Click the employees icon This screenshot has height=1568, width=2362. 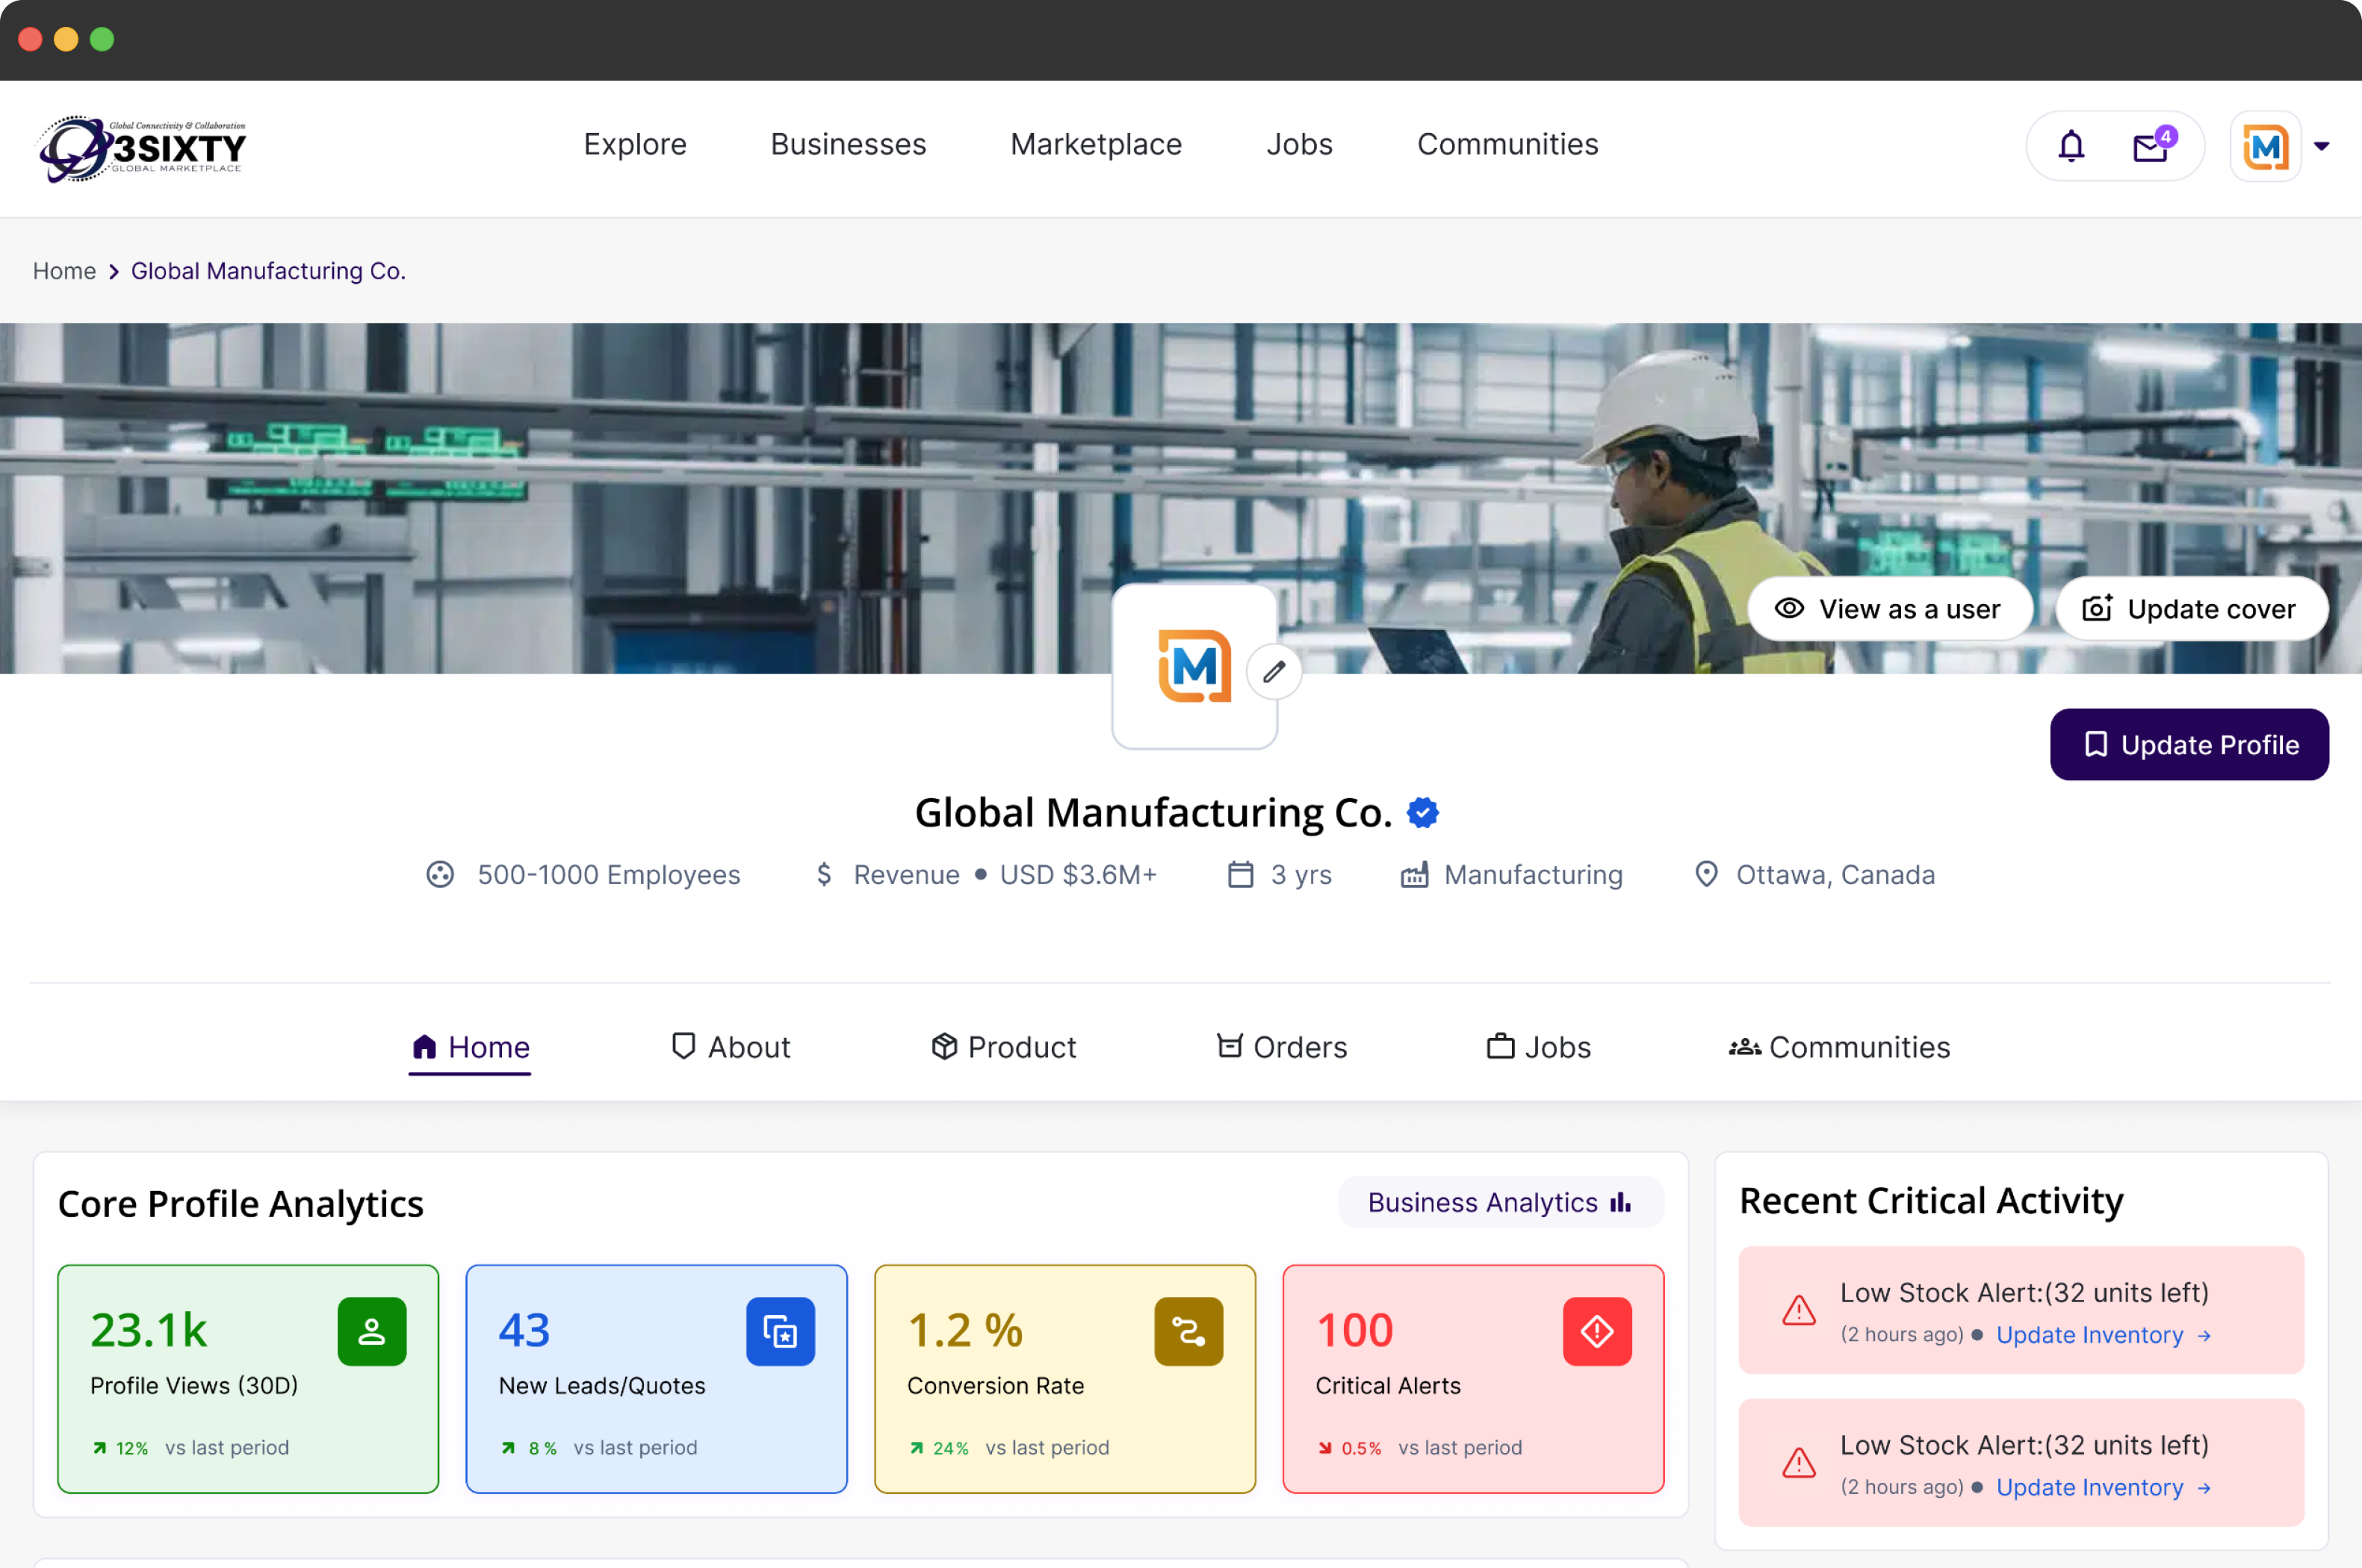(x=440, y=874)
